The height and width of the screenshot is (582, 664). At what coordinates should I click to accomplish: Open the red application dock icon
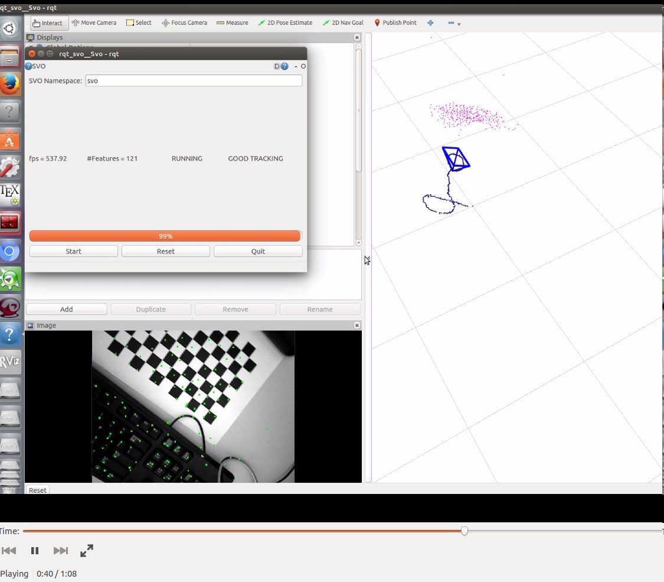point(9,222)
